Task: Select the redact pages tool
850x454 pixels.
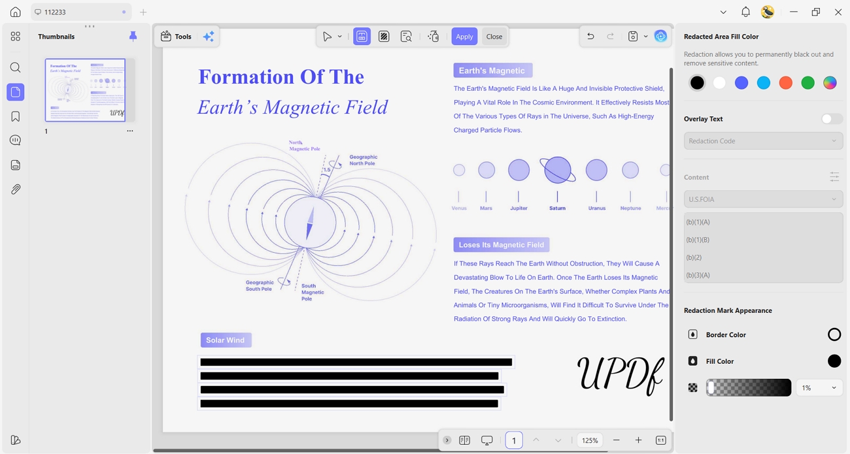Action: (384, 37)
